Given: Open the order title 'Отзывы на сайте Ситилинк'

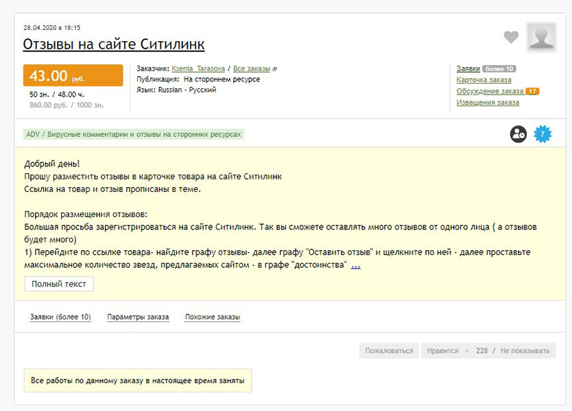Looking at the screenshot, I should tap(114, 45).
